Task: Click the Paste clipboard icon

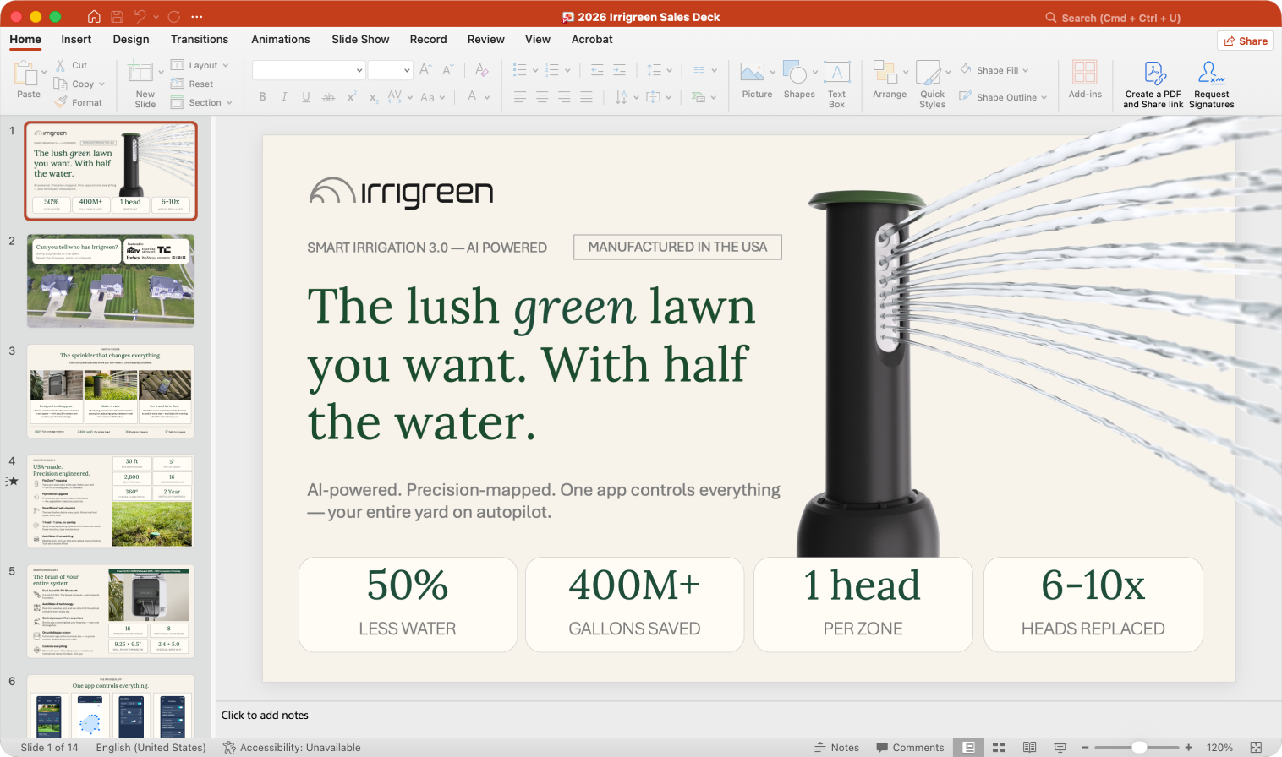Action: 25,74
